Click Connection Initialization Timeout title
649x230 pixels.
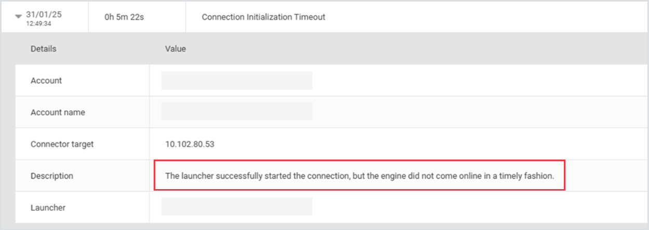(263, 17)
